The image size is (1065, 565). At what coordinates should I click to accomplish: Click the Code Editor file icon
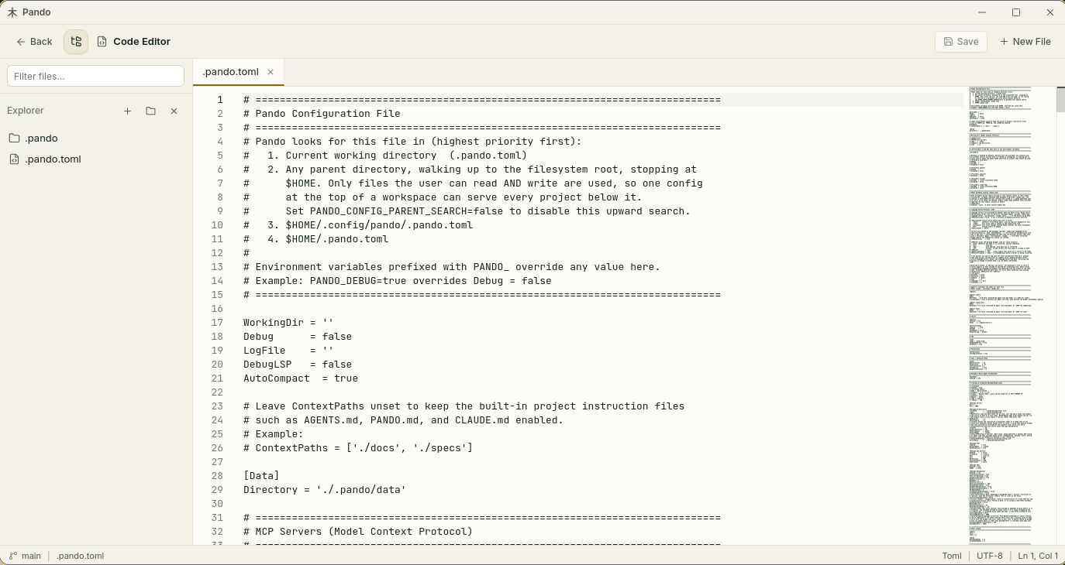click(102, 42)
